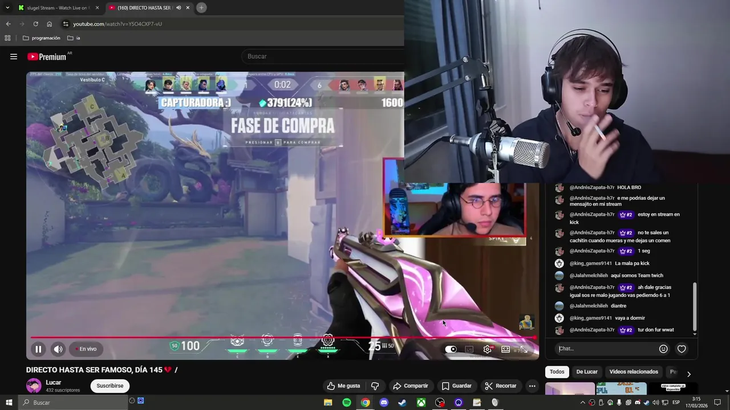
Task: Open the three-dot more actions menu
Action: pyautogui.click(x=532, y=386)
